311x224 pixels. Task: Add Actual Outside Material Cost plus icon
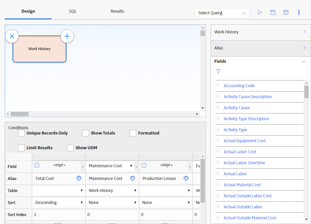coord(218,217)
